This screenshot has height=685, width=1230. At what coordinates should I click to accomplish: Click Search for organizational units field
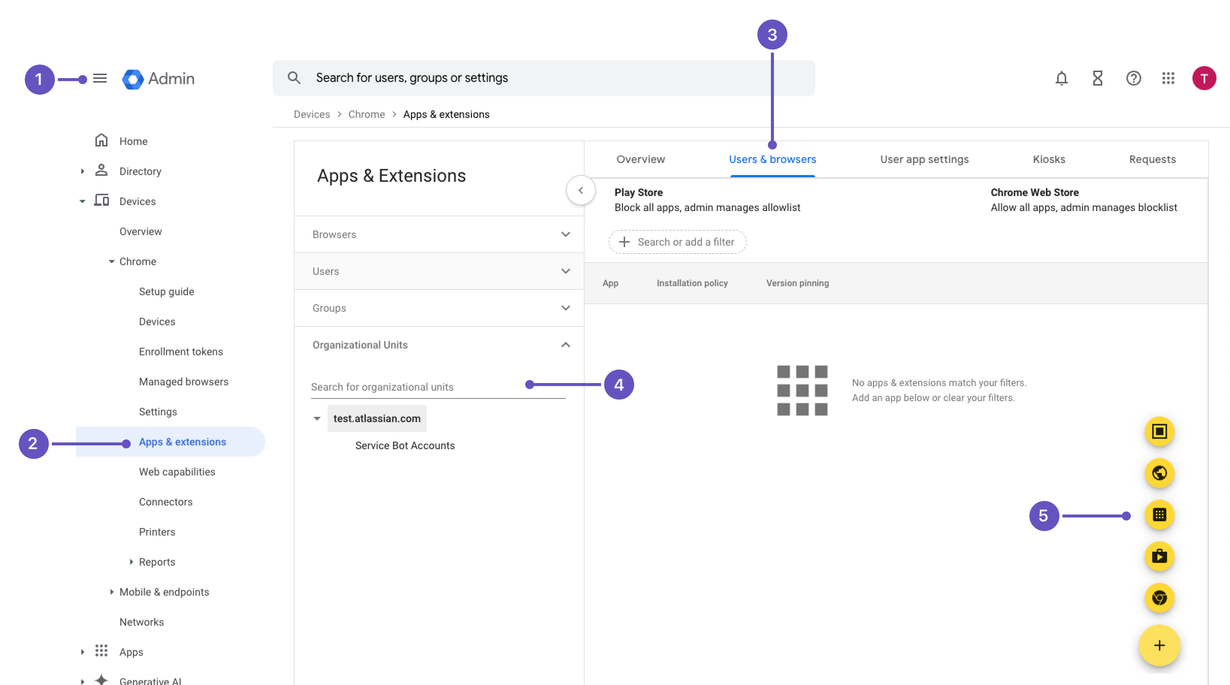pyautogui.click(x=438, y=387)
